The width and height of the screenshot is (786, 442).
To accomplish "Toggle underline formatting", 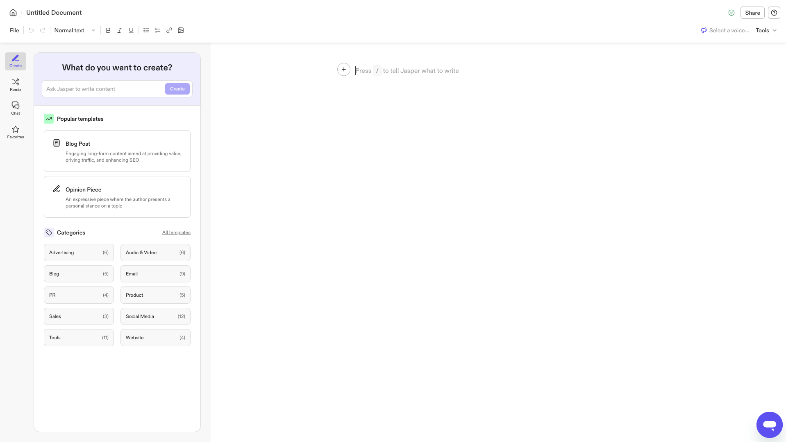I will point(131,30).
